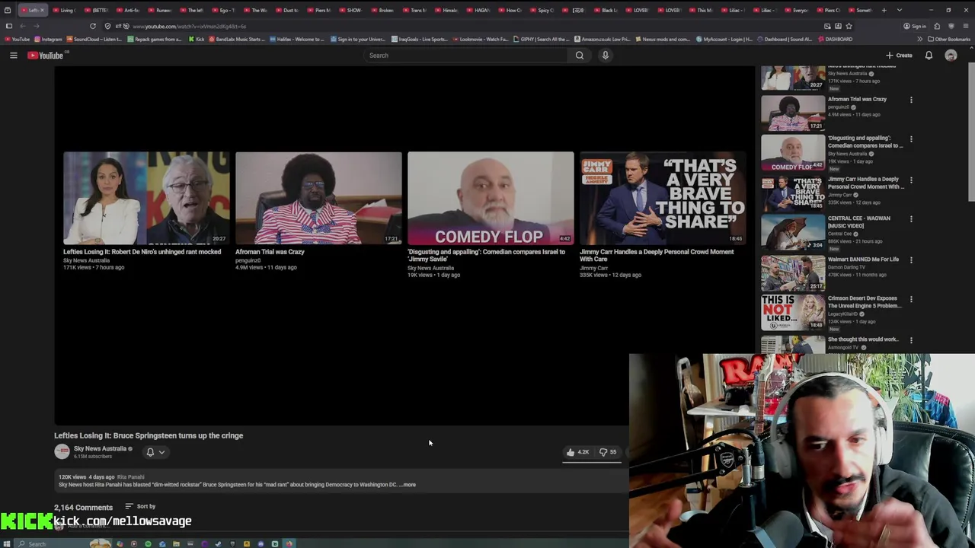Activate voice search microphone
The image size is (975, 548).
[606, 55]
